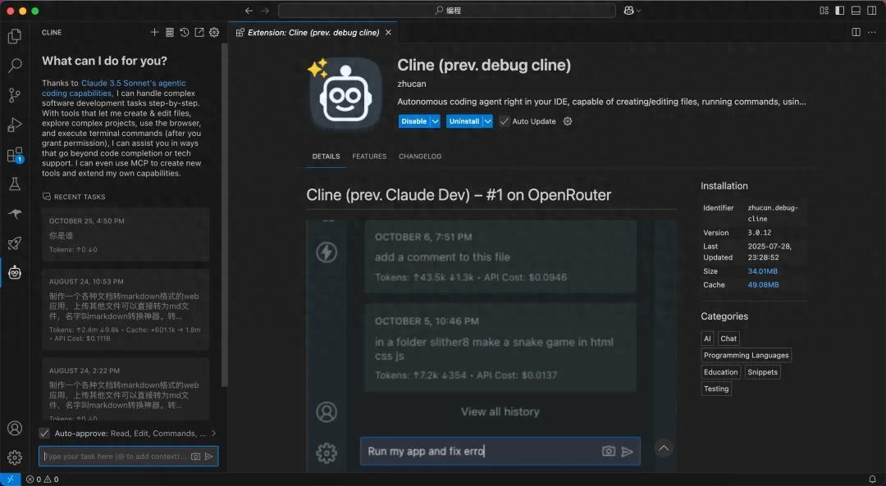Screen dimensions: 886x486
Task: Open the Source Control view
Action: coord(15,95)
